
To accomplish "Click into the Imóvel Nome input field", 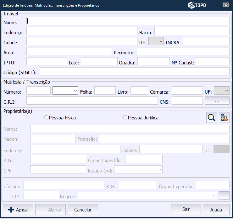I will click(128, 21).
